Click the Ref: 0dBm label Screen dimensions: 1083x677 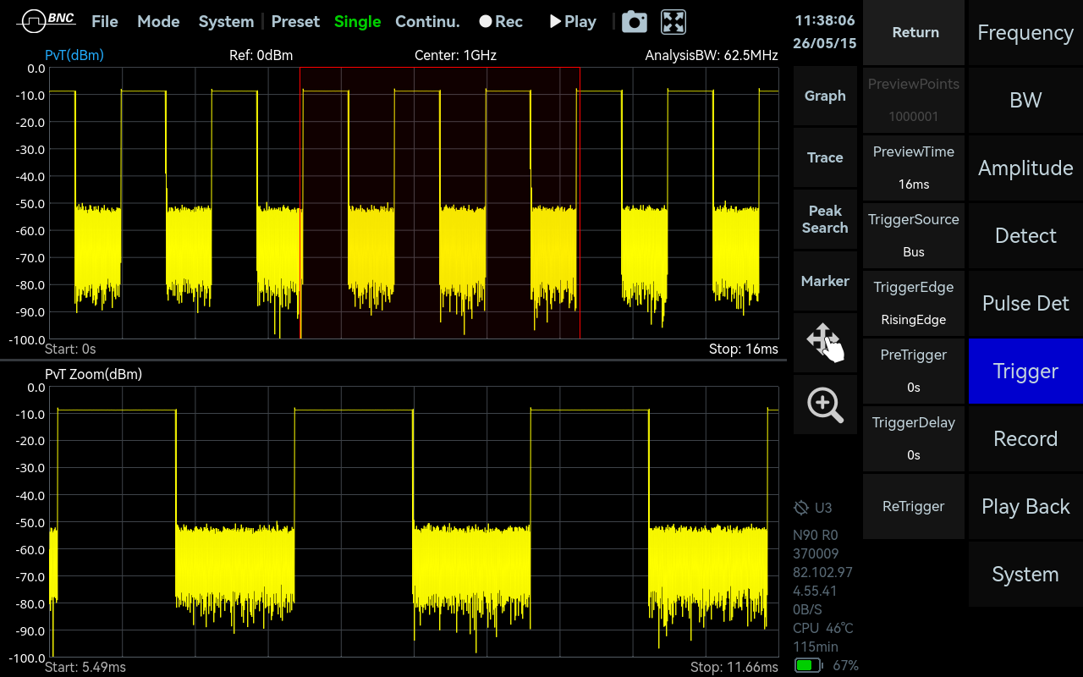point(261,56)
